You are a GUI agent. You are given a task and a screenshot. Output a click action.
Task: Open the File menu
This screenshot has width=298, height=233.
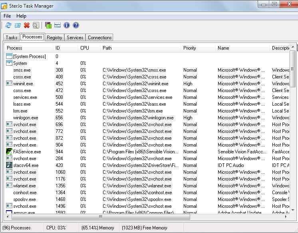(7, 16)
